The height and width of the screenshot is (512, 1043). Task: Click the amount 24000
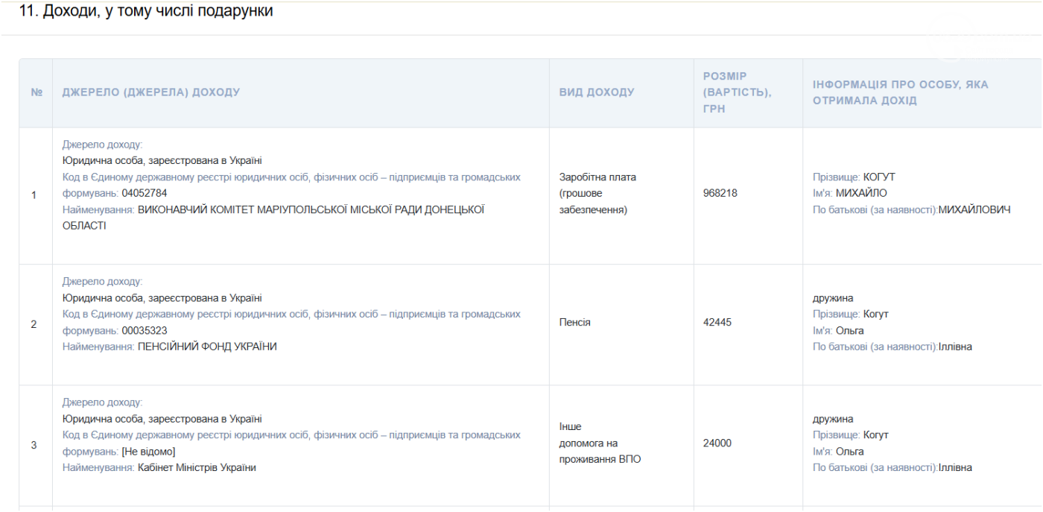(x=717, y=443)
